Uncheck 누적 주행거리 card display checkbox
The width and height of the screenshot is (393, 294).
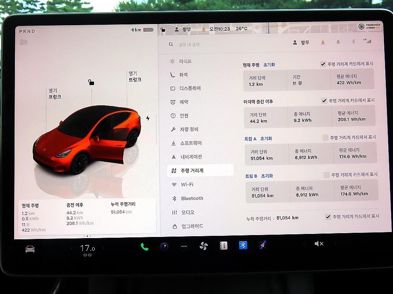pos(328,217)
